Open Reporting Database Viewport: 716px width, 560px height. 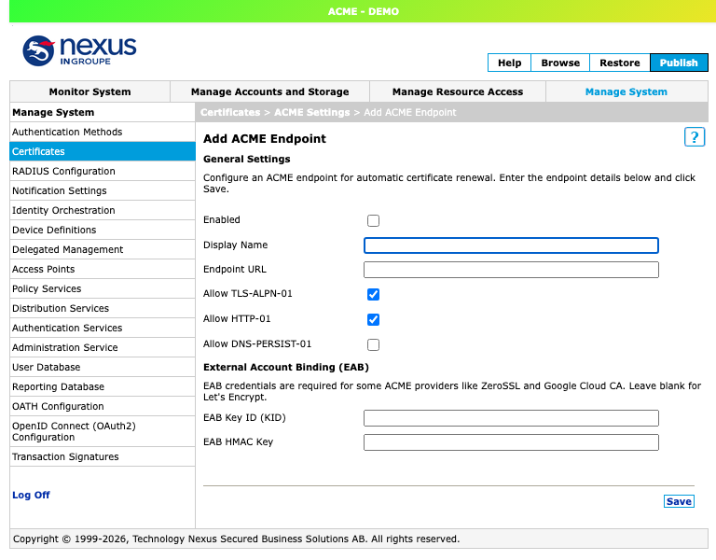pos(103,387)
